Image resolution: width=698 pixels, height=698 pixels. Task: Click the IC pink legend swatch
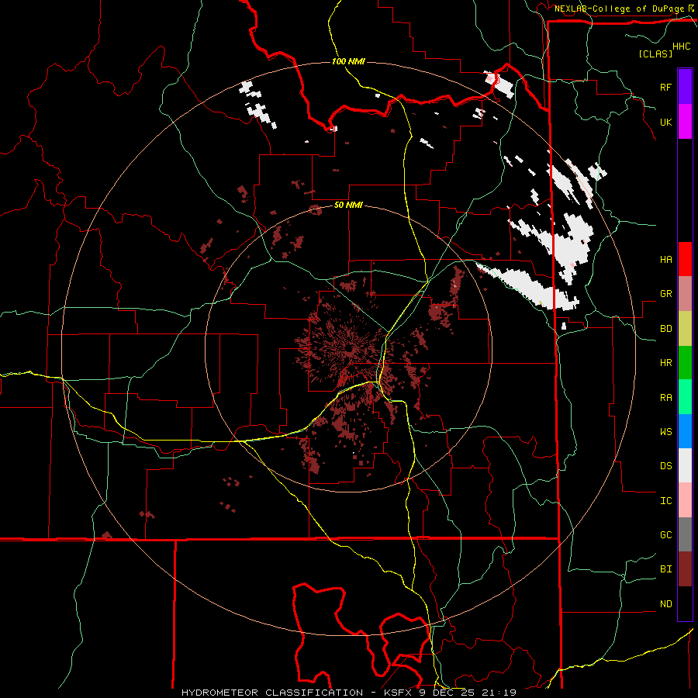(x=685, y=500)
